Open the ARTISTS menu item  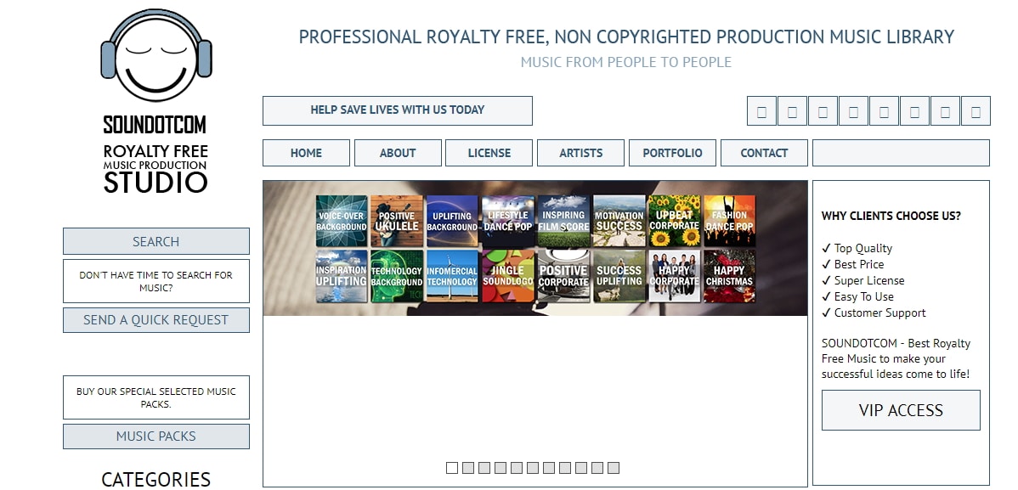tap(581, 153)
